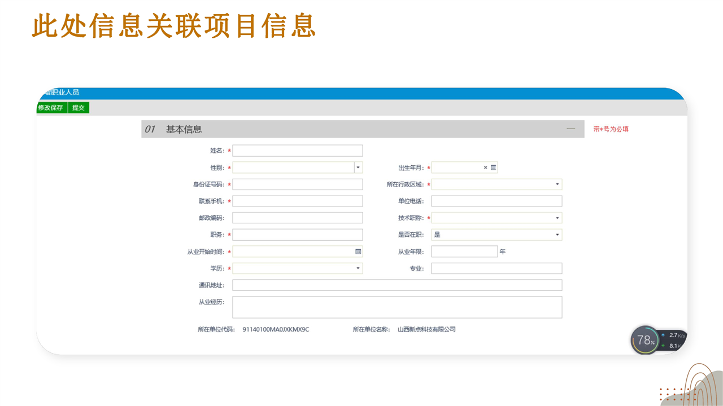This screenshot has width=723, height=406.
Task: Collapse the 基本信息 section with the minus icon
Action: click(570, 129)
